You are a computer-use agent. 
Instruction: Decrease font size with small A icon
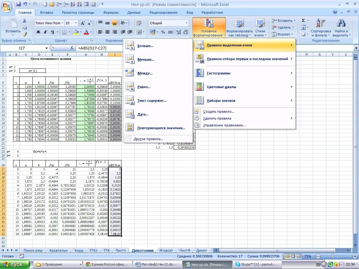click(x=89, y=23)
